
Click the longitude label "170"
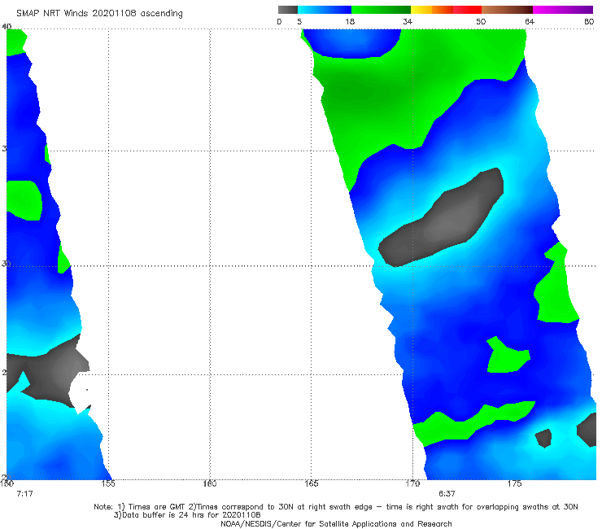(412, 483)
